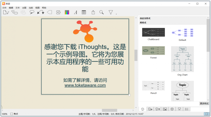Click the share/export icon
211x117 pixels.
tap(93, 12)
